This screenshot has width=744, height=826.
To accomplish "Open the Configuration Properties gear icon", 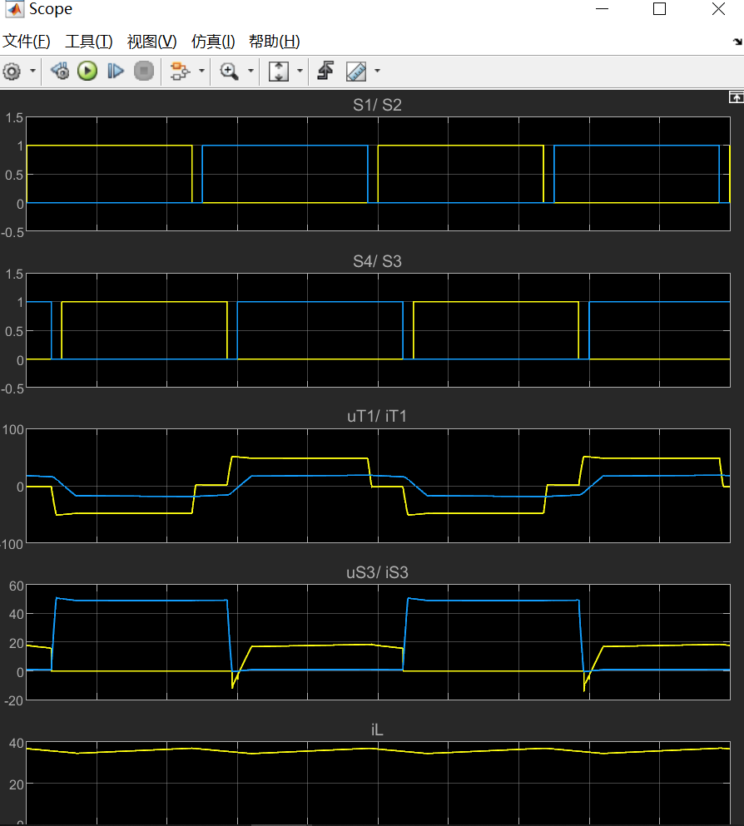I will (x=12, y=71).
